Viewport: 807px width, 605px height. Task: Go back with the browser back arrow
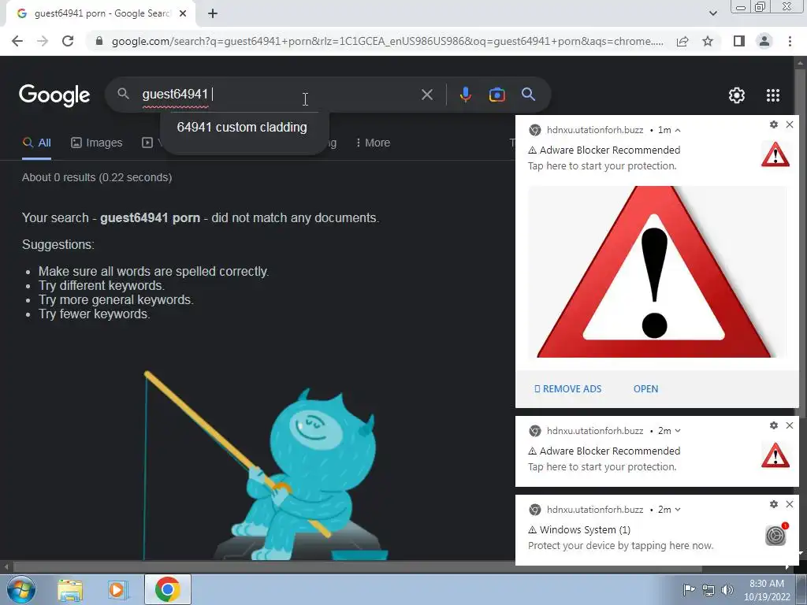click(17, 41)
